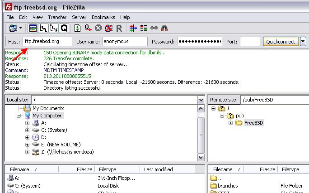Toggle transfer queue display
This screenshot has height=193, width=309.
point(64,28)
